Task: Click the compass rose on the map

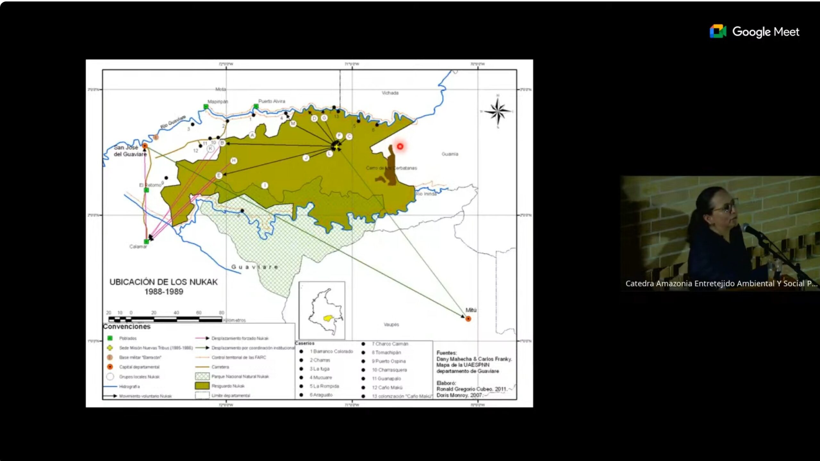Action: pos(497,111)
